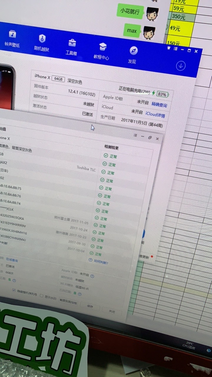
Task: Click the Toshiba TLC text
Action: click(x=86, y=168)
